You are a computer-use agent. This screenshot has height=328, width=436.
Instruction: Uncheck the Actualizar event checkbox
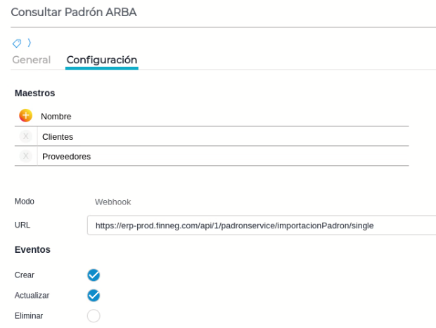pos(94,295)
